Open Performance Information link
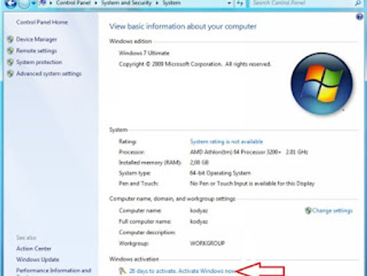This screenshot has width=367, height=276. coord(54,271)
